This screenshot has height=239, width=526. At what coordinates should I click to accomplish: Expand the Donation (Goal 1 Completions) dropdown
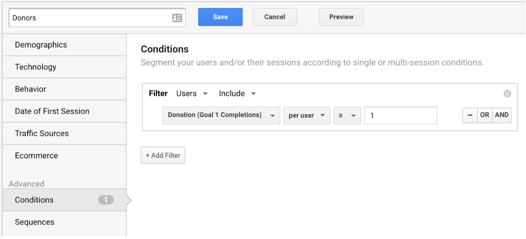[221, 115]
